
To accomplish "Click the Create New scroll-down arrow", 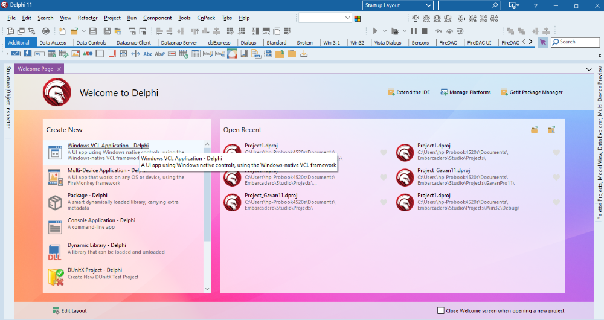I will click(x=207, y=289).
